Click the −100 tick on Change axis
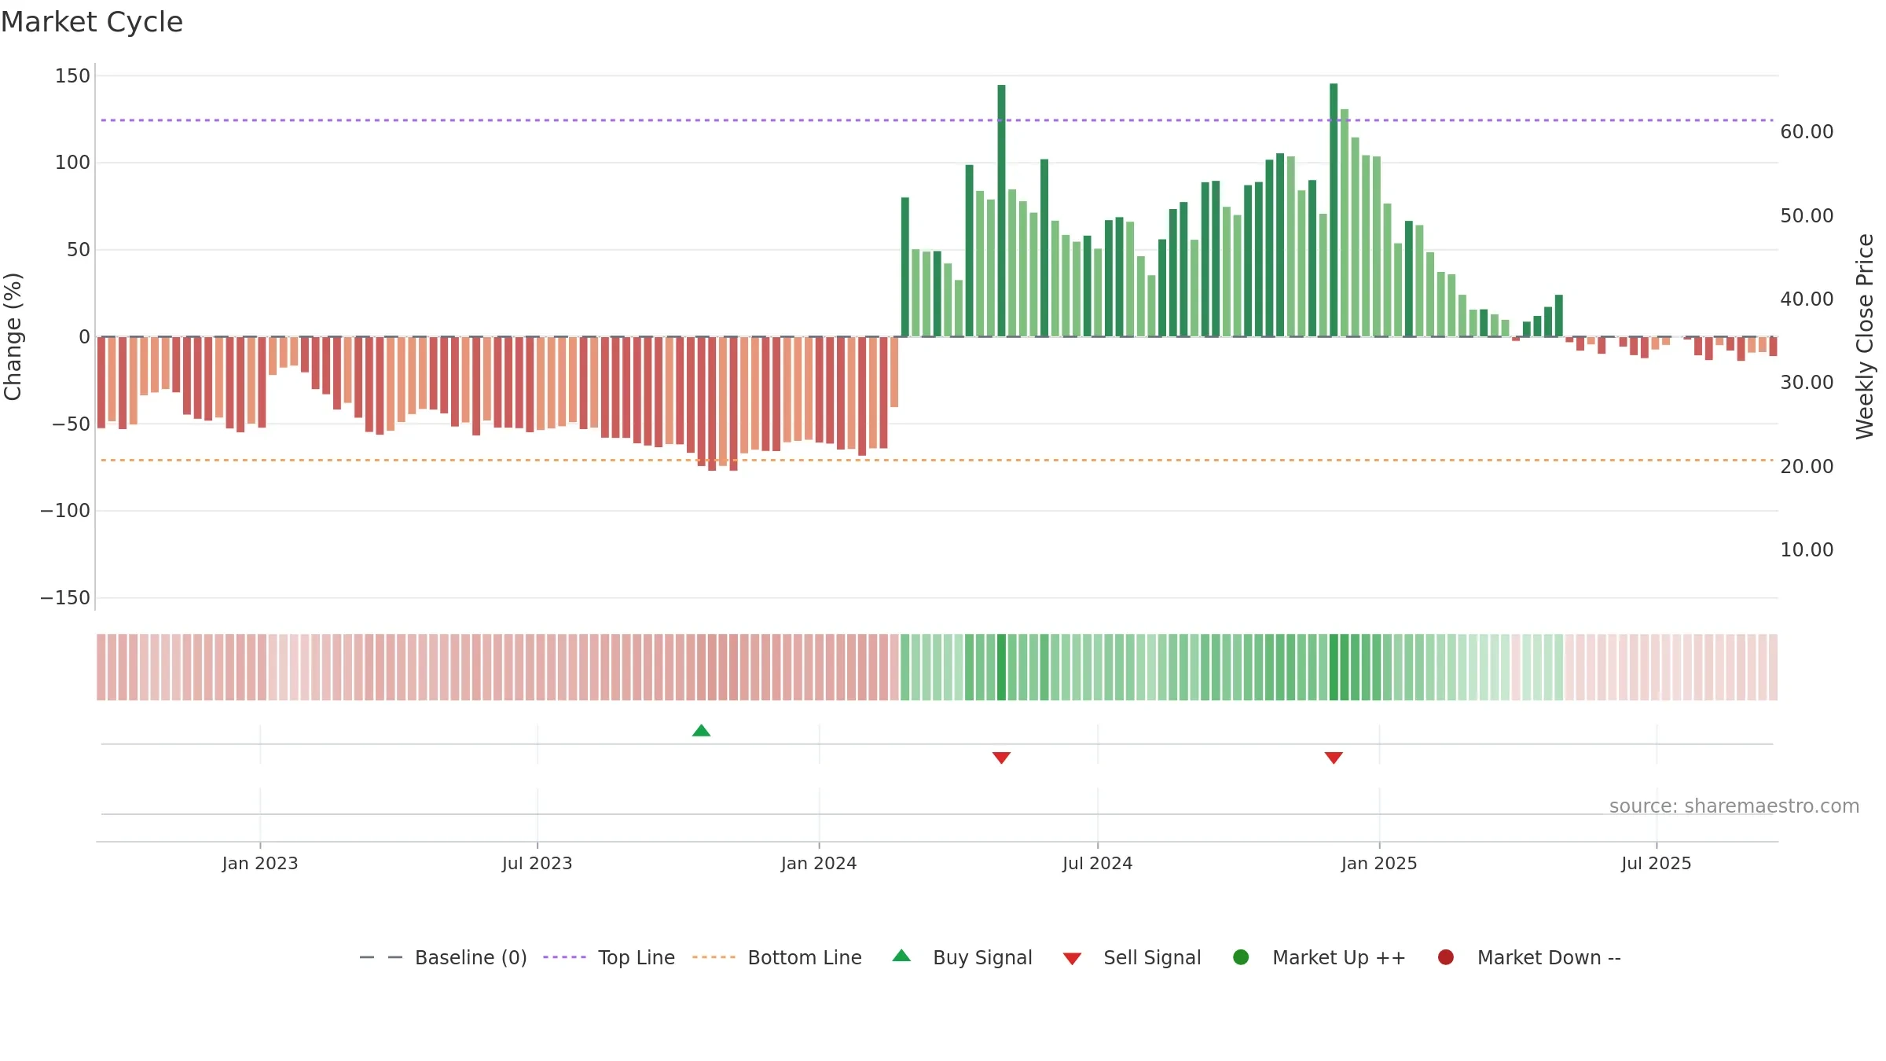Image resolution: width=1886 pixels, height=1061 pixels. coord(65,511)
